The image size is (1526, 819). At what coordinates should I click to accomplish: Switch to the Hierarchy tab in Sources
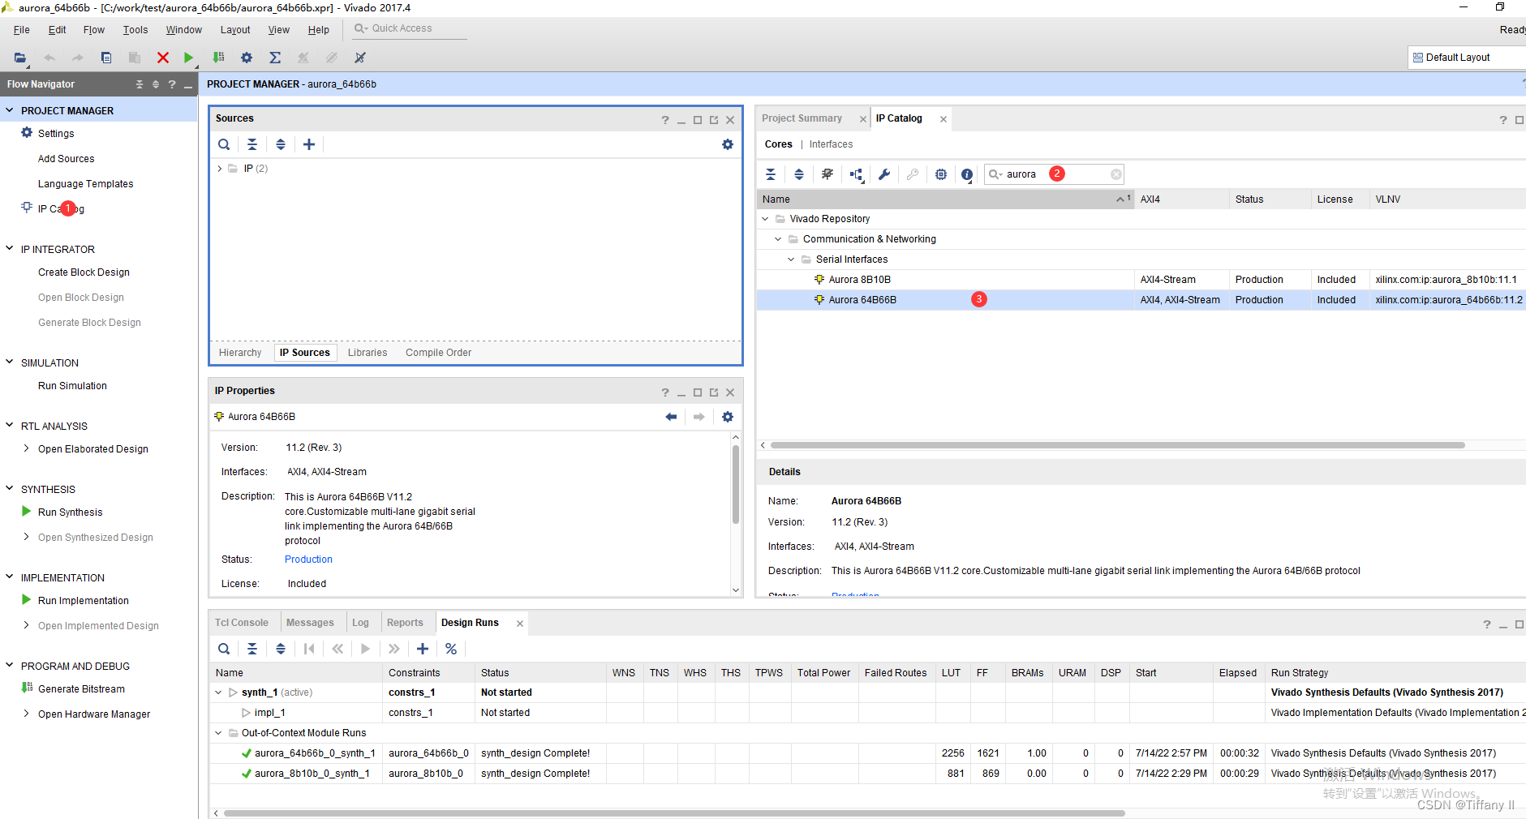(x=240, y=353)
